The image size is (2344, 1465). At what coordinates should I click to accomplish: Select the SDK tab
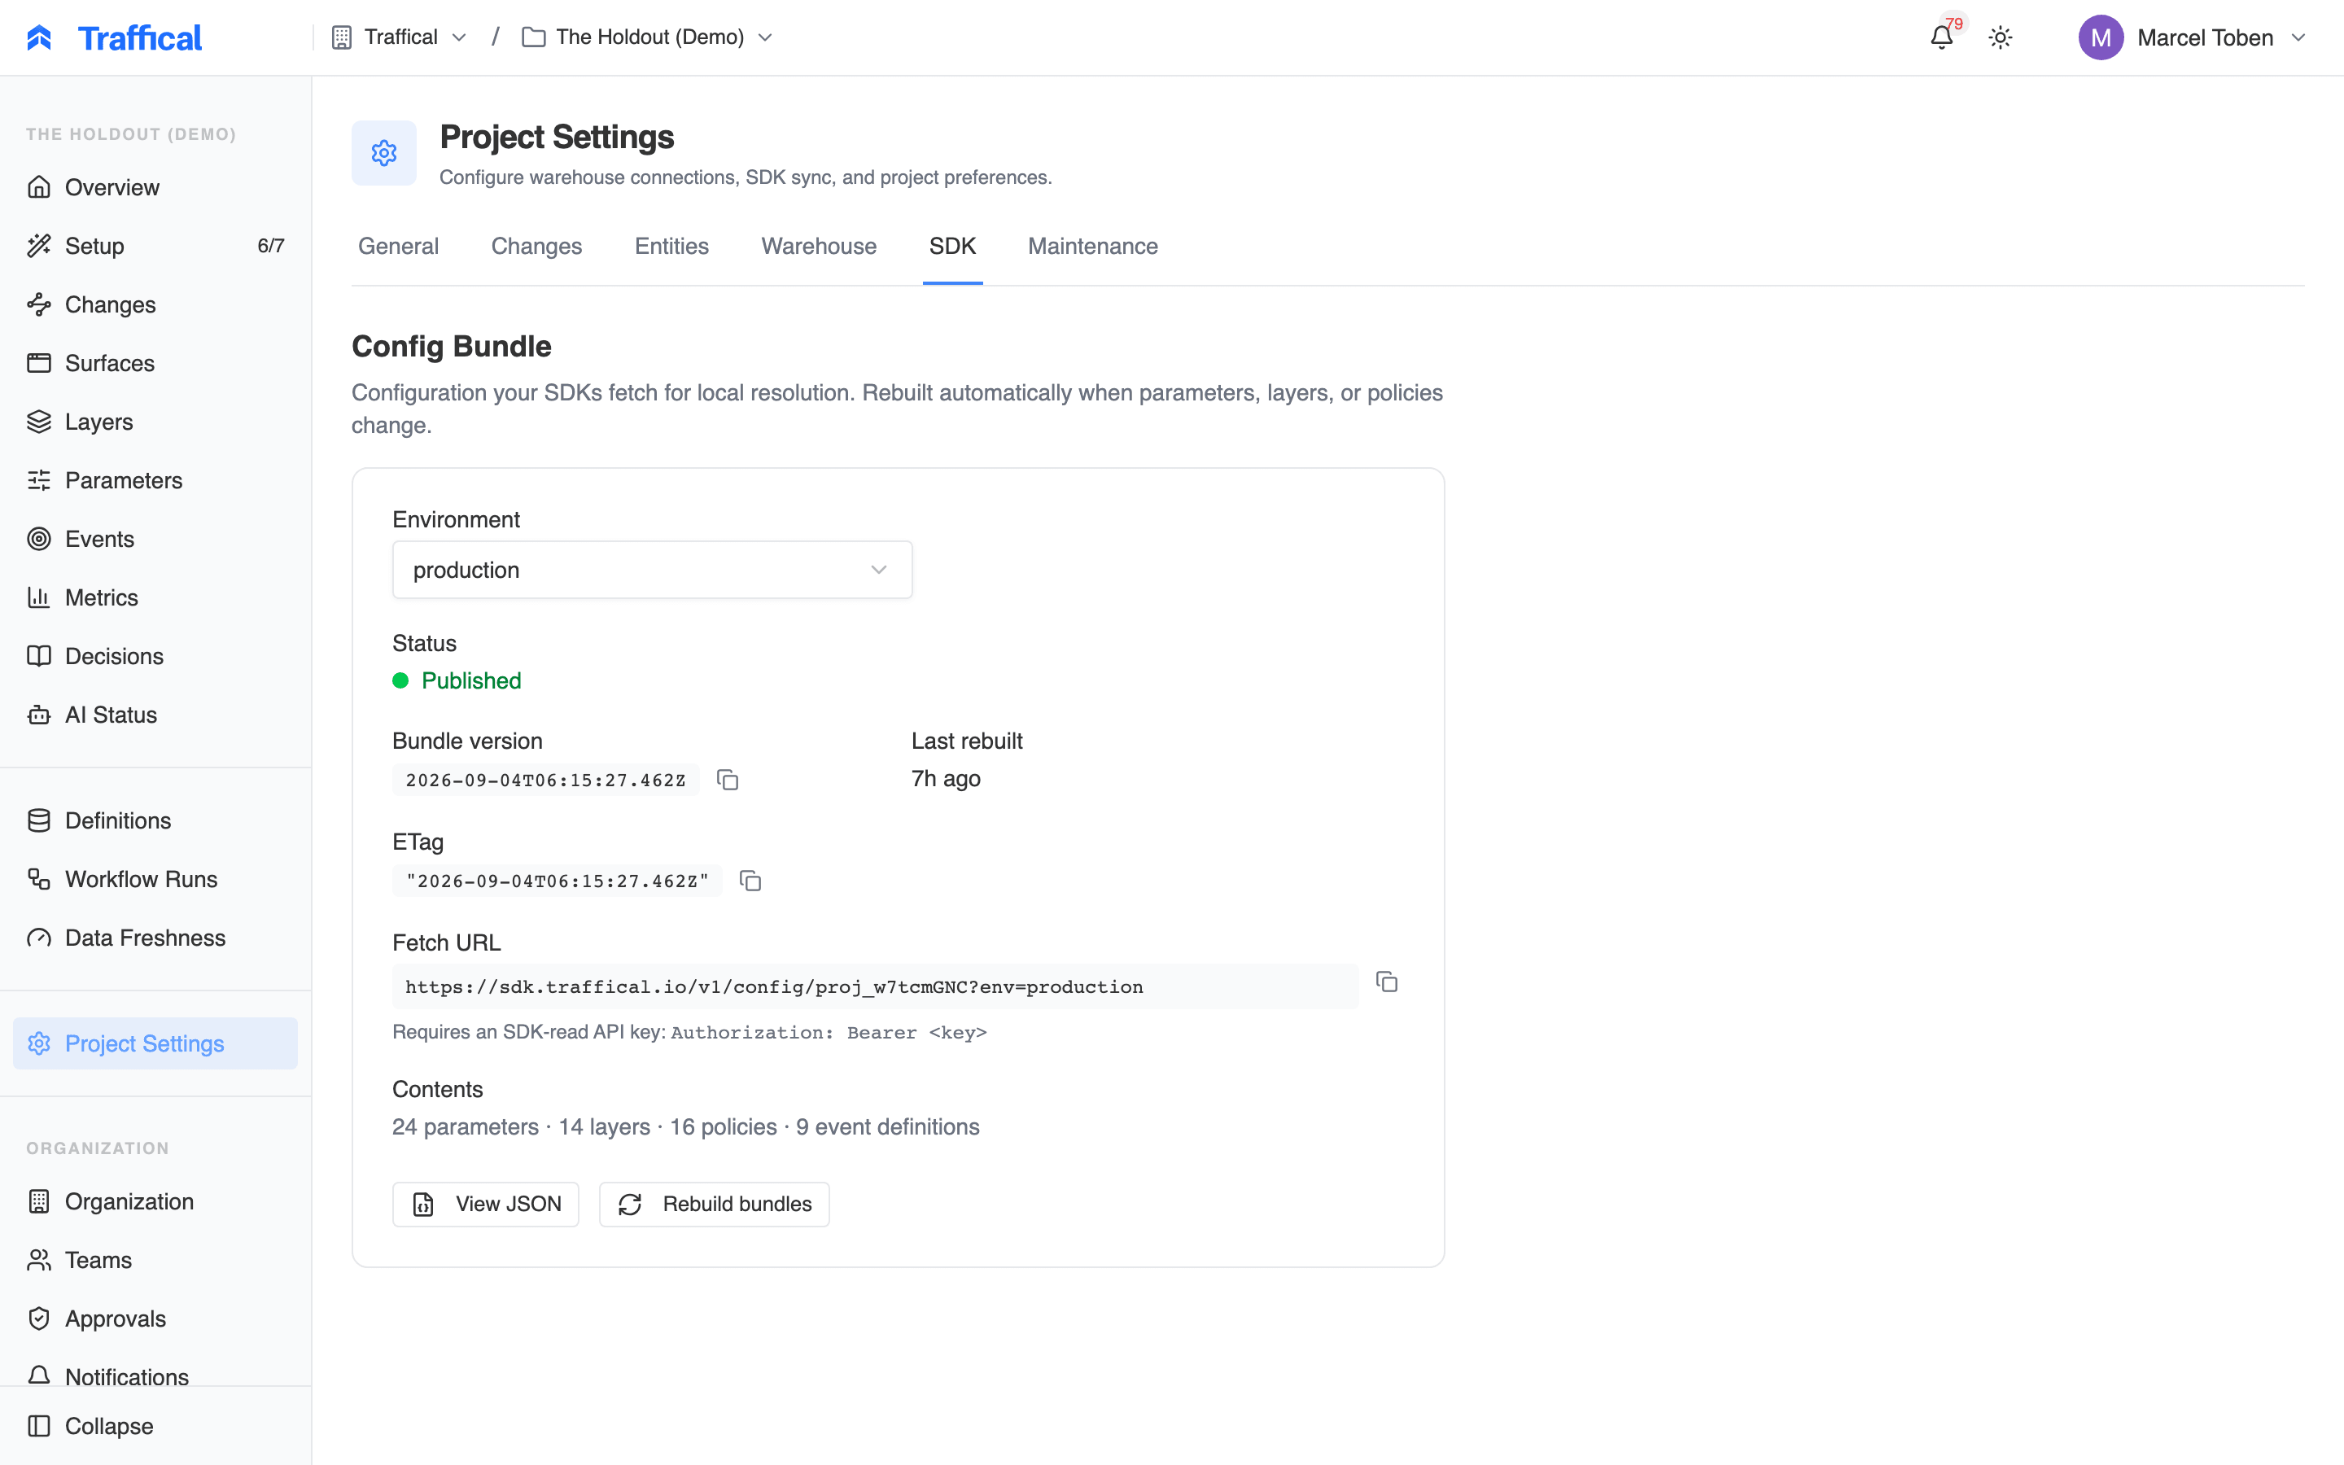(x=952, y=246)
